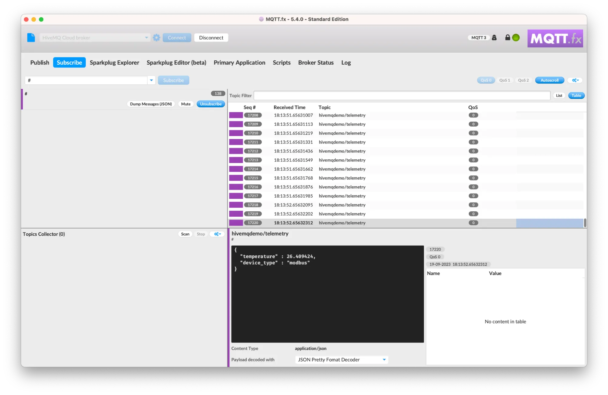
Task: Select message row 17219
Action: [406, 214]
